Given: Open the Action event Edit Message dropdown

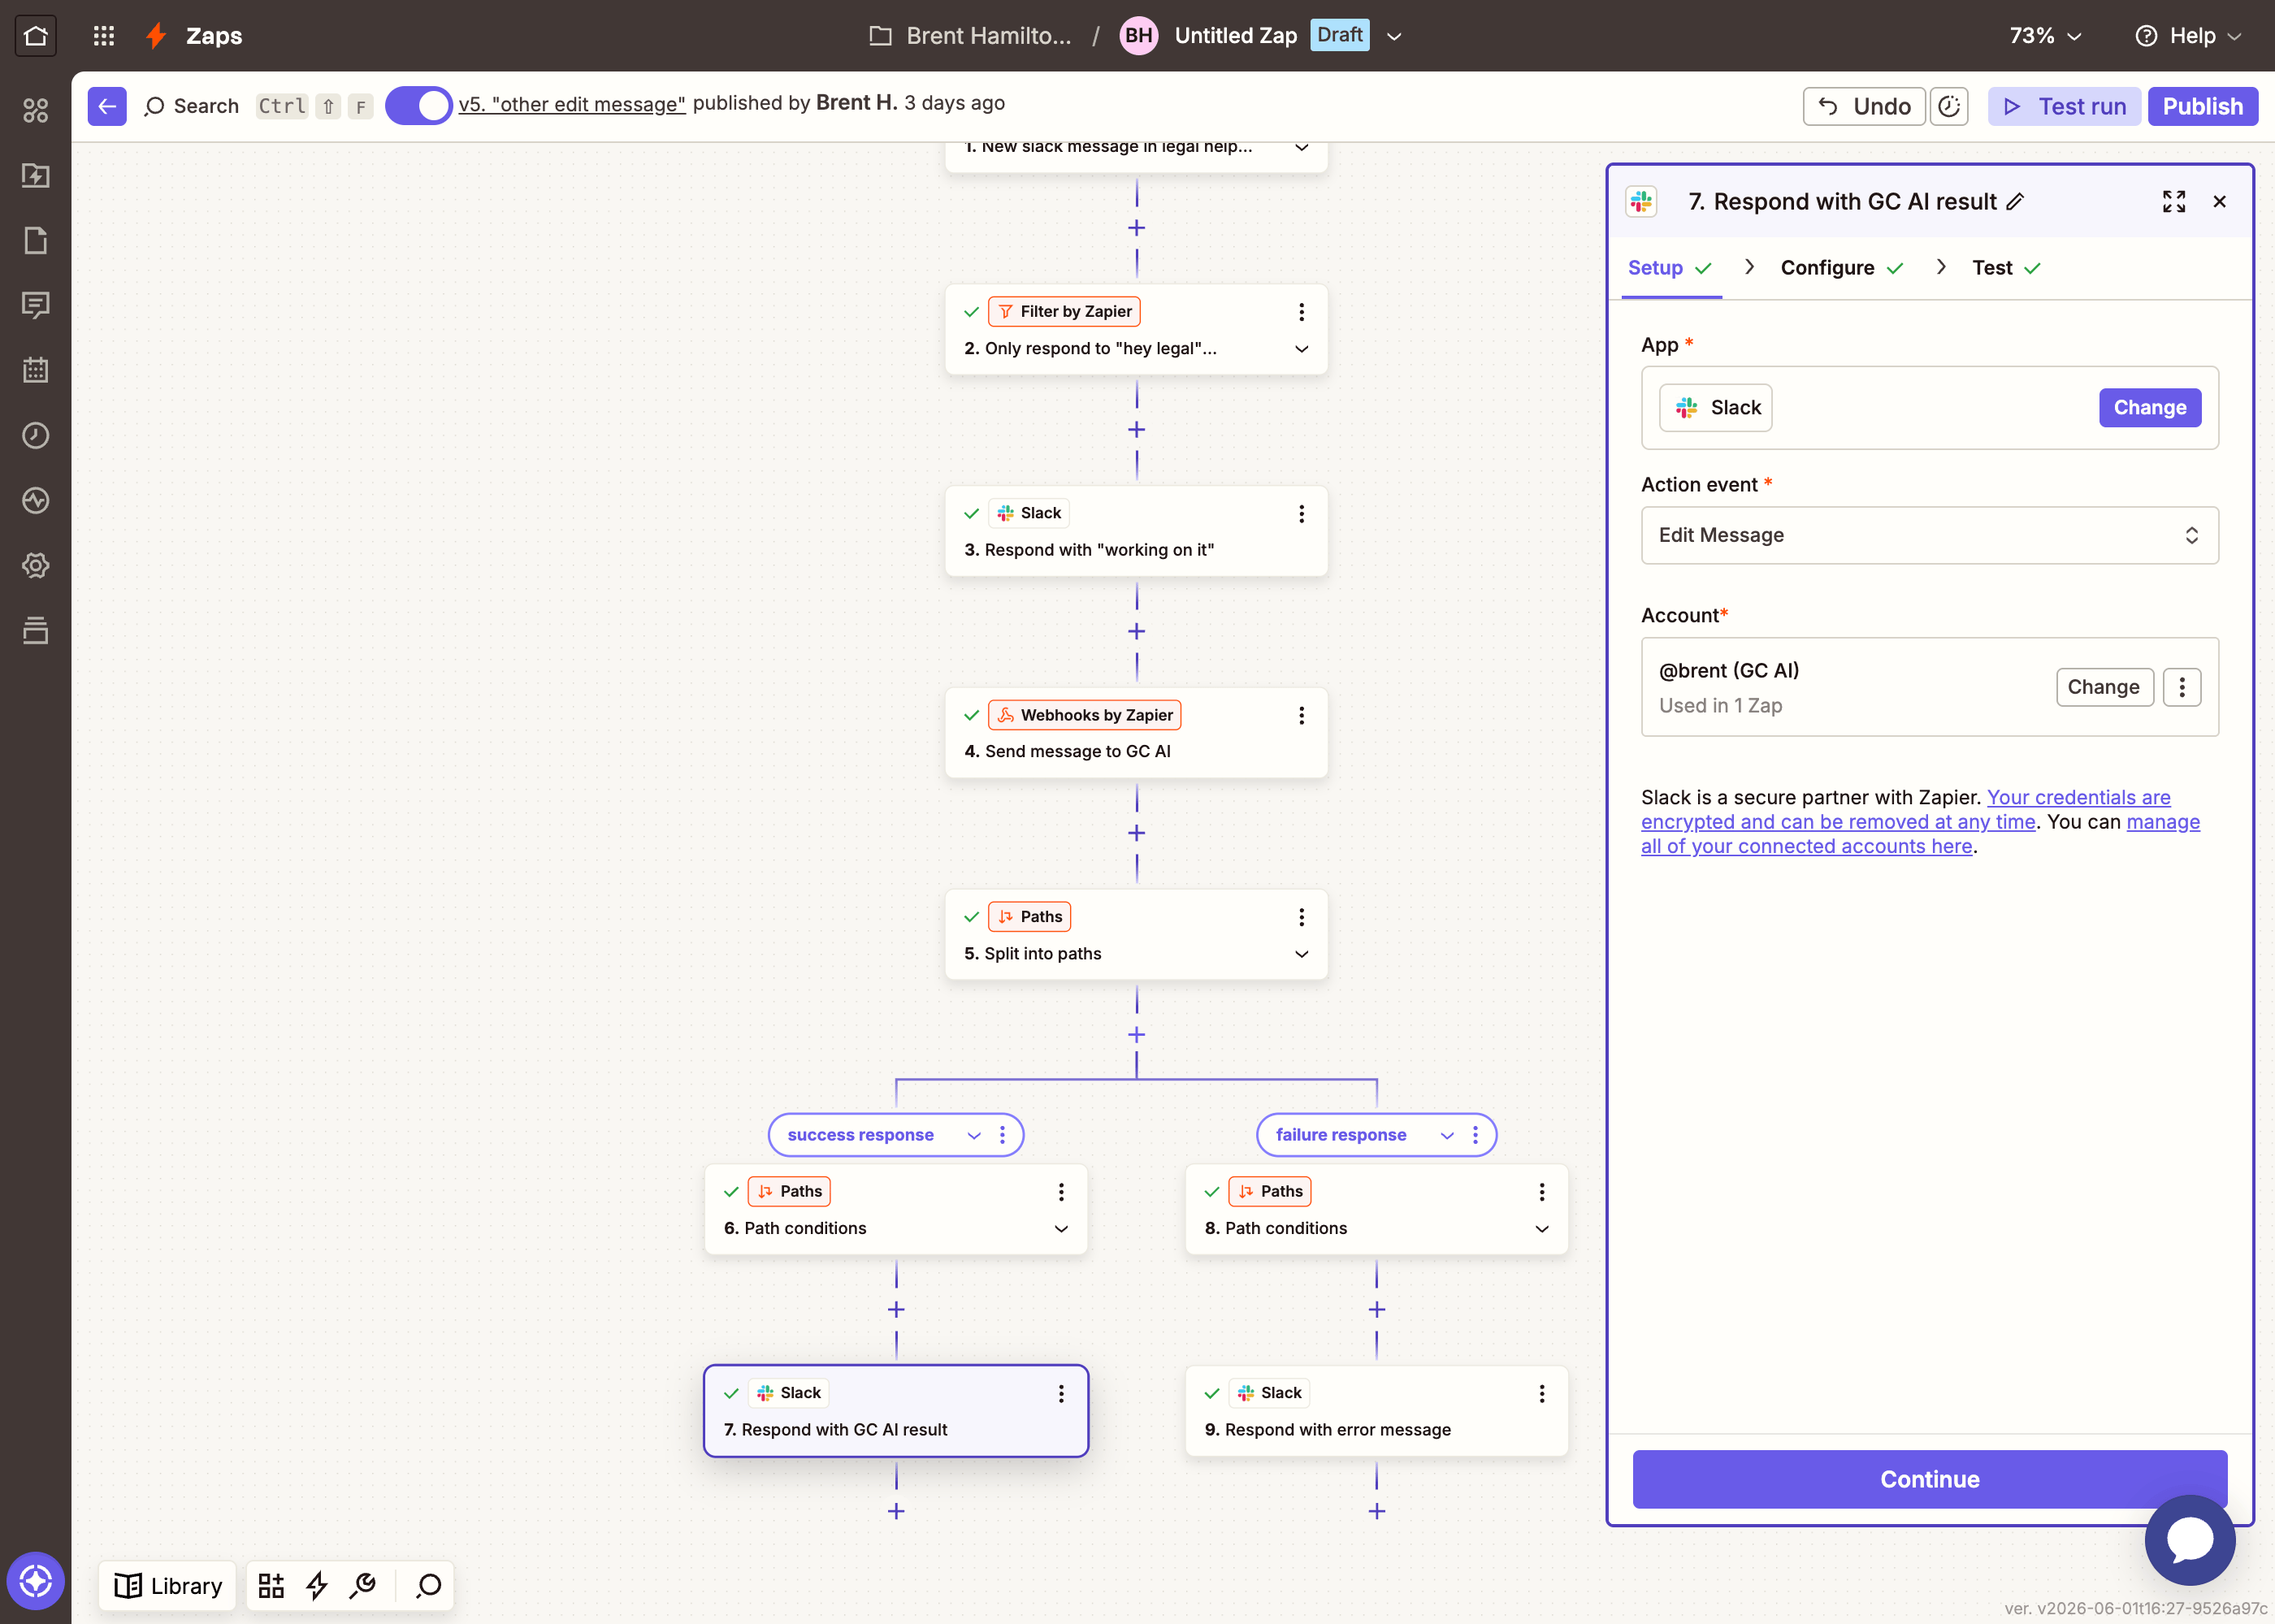Looking at the screenshot, I should 1929,535.
